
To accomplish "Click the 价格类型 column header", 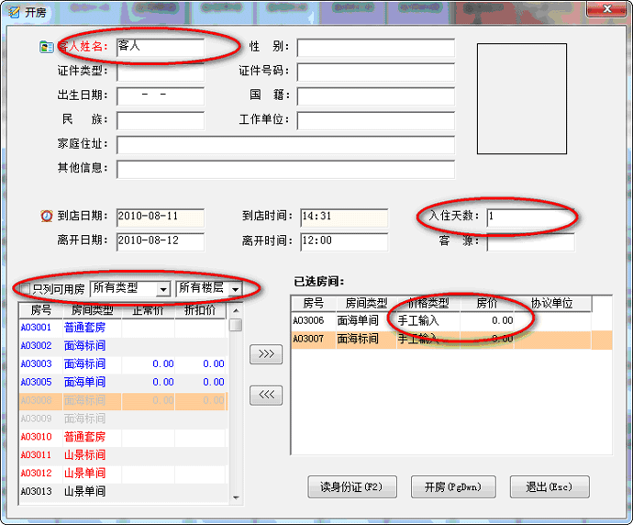I will pos(428,303).
